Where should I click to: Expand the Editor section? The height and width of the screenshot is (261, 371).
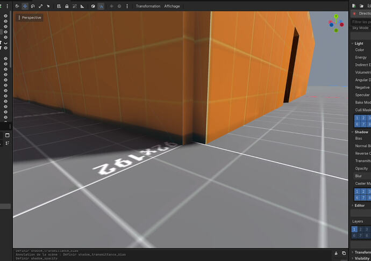[x=359, y=205]
